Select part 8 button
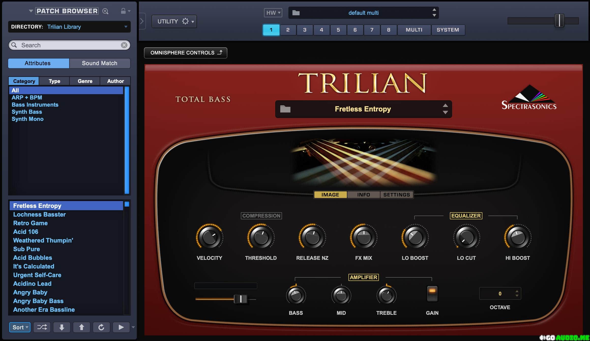 click(389, 30)
